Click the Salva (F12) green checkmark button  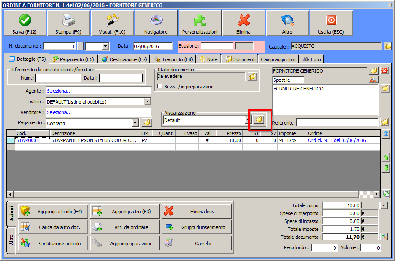tap(25, 23)
